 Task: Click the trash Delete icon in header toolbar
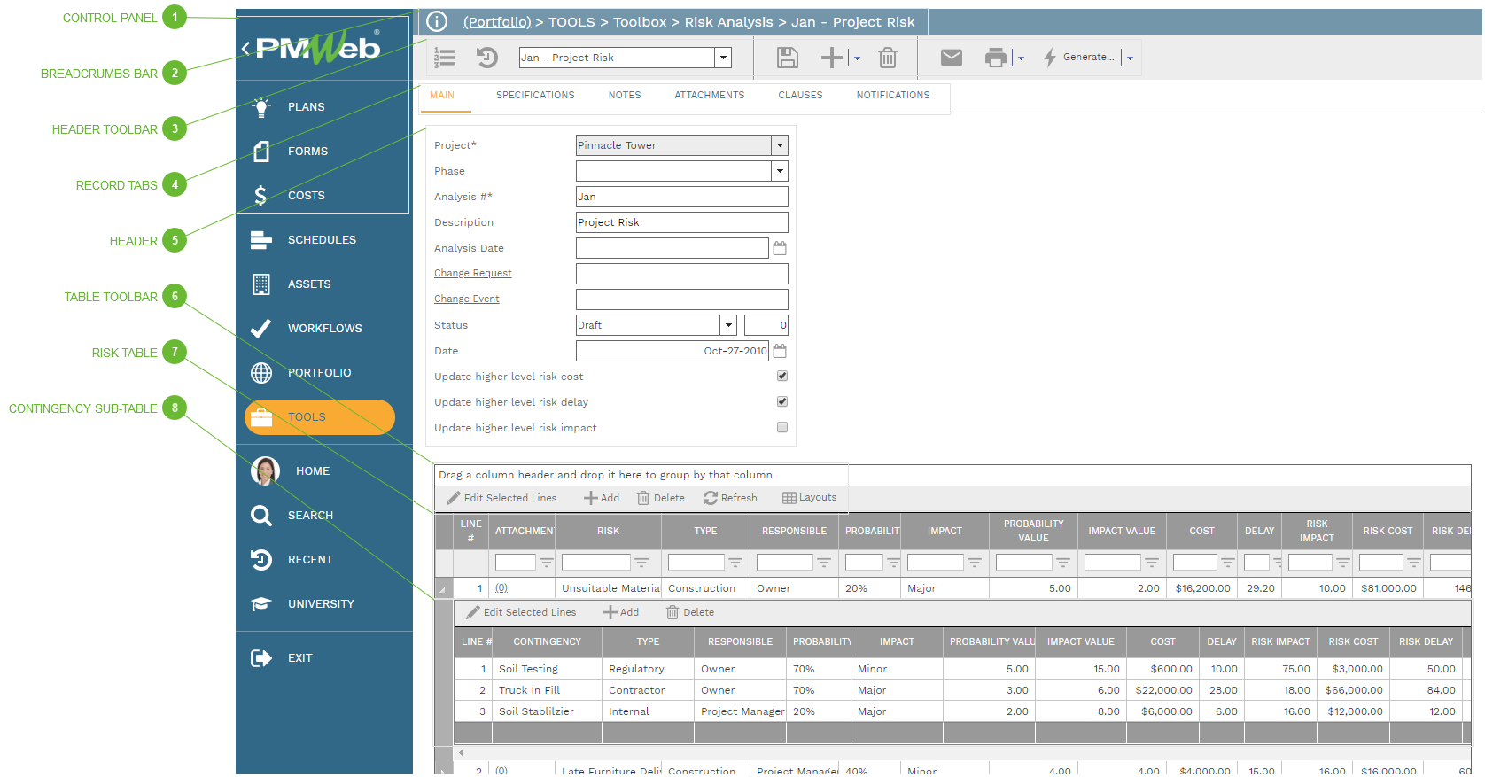click(887, 58)
